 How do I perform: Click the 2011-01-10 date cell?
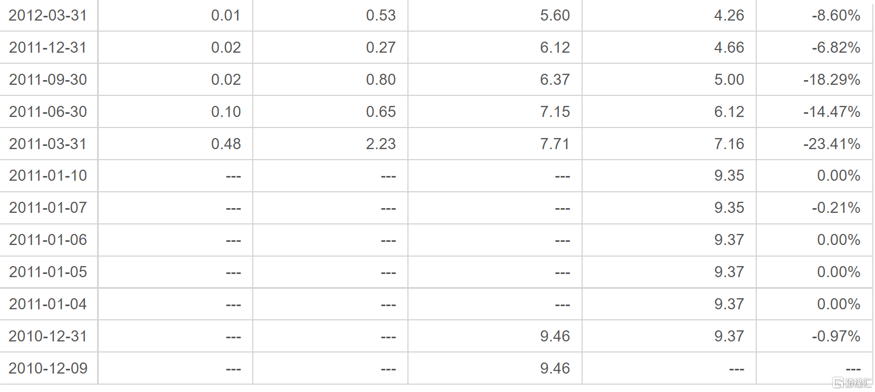pyautogui.click(x=48, y=175)
